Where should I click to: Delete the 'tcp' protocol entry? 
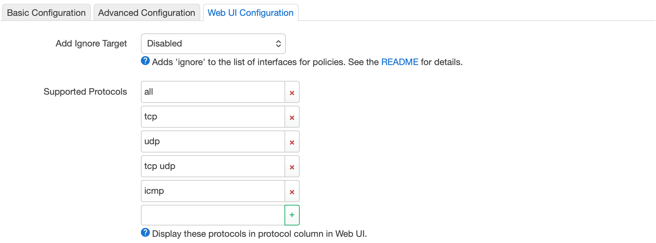[292, 117]
